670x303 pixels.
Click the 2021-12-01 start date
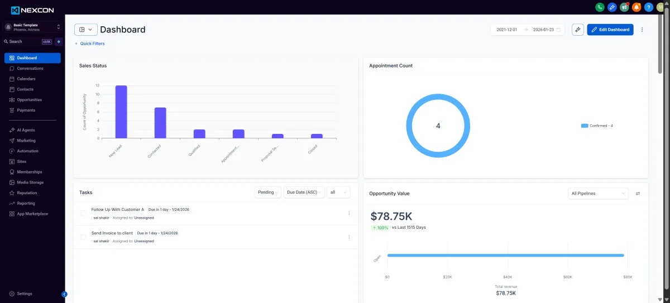point(507,30)
